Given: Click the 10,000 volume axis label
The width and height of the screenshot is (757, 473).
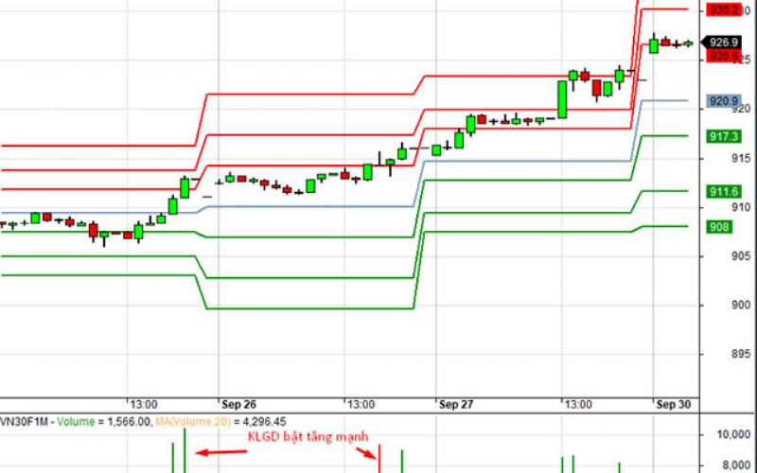Looking at the screenshot, I should (733, 434).
